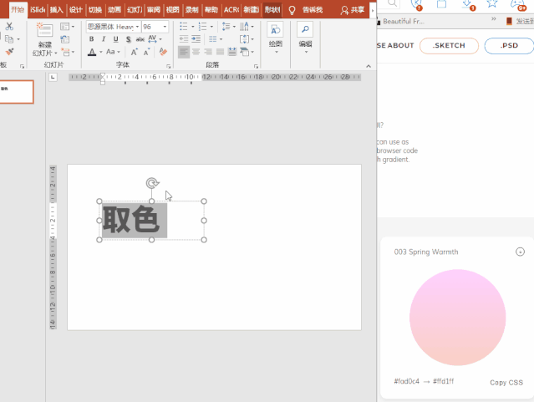Click the font color A button

(92, 53)
